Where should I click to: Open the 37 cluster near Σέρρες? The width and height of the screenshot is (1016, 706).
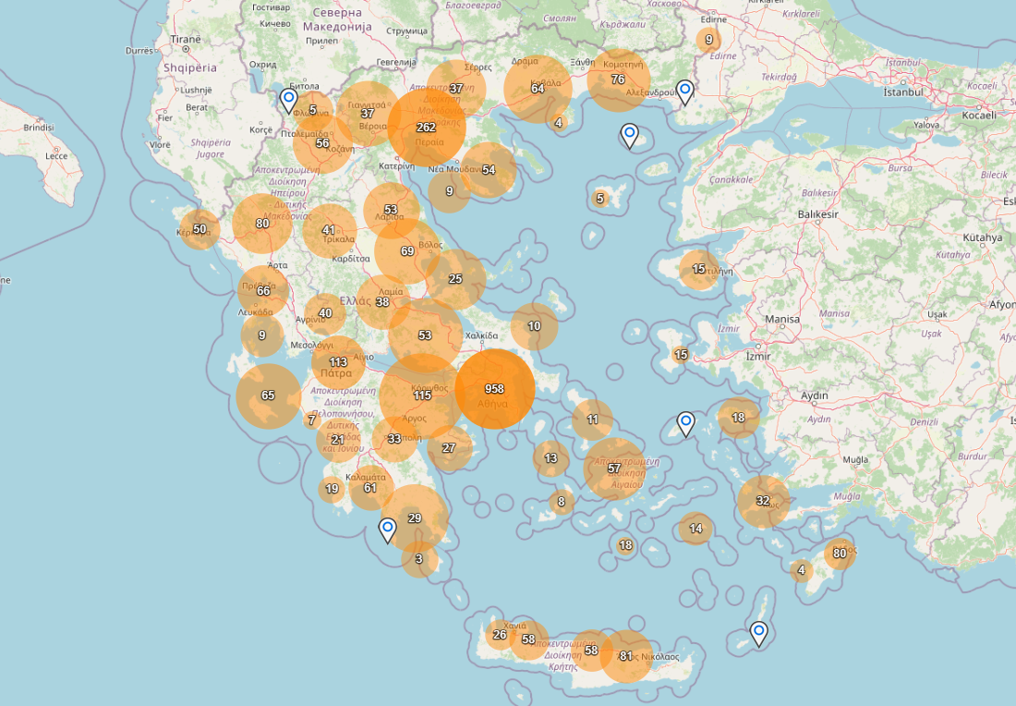[x=456, y=89]
